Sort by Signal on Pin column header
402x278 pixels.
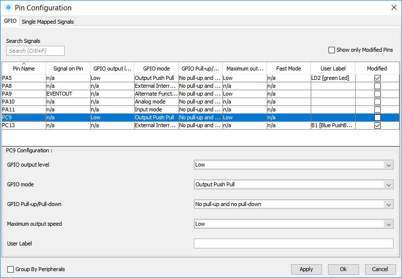click(68, 69)
